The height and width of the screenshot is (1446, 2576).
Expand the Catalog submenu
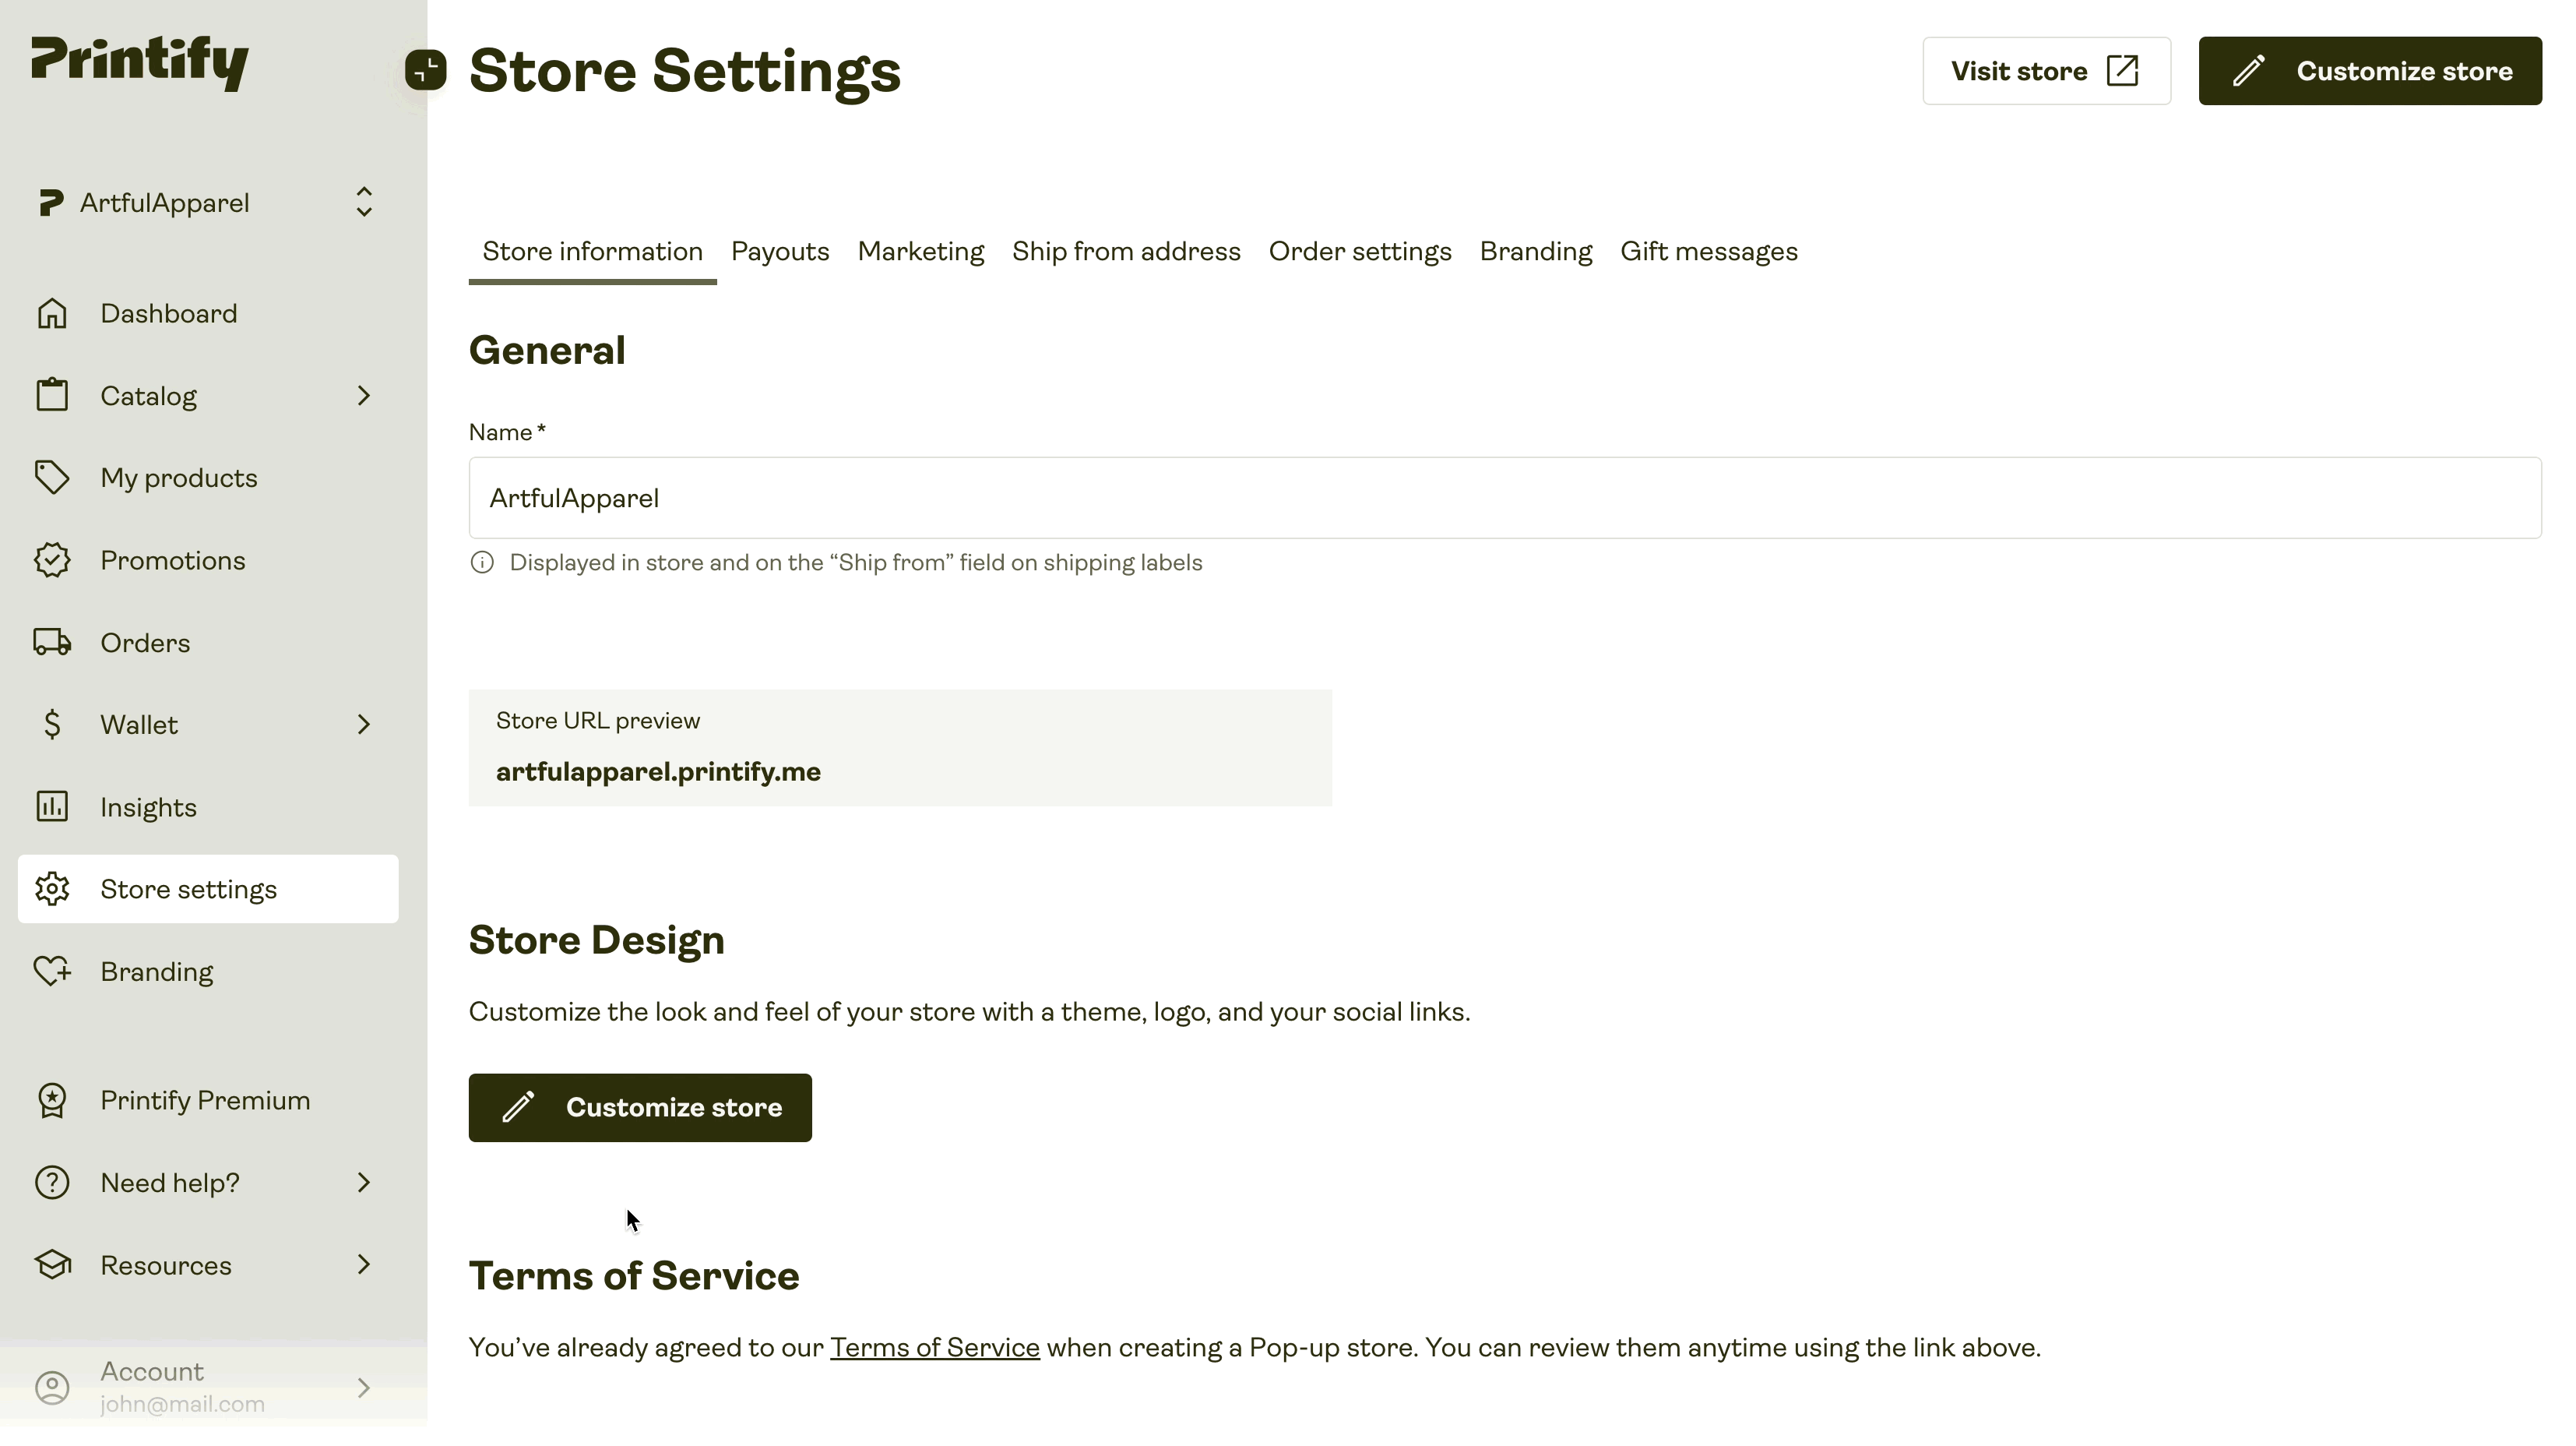click(364, 395)
